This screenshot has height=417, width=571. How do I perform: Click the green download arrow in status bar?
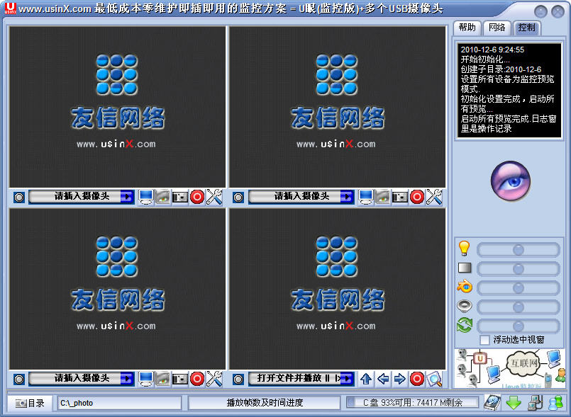[514, 403]
